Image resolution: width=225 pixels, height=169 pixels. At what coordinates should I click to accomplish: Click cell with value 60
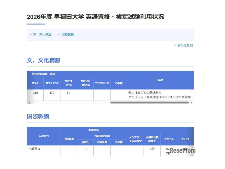pos(69,95)
